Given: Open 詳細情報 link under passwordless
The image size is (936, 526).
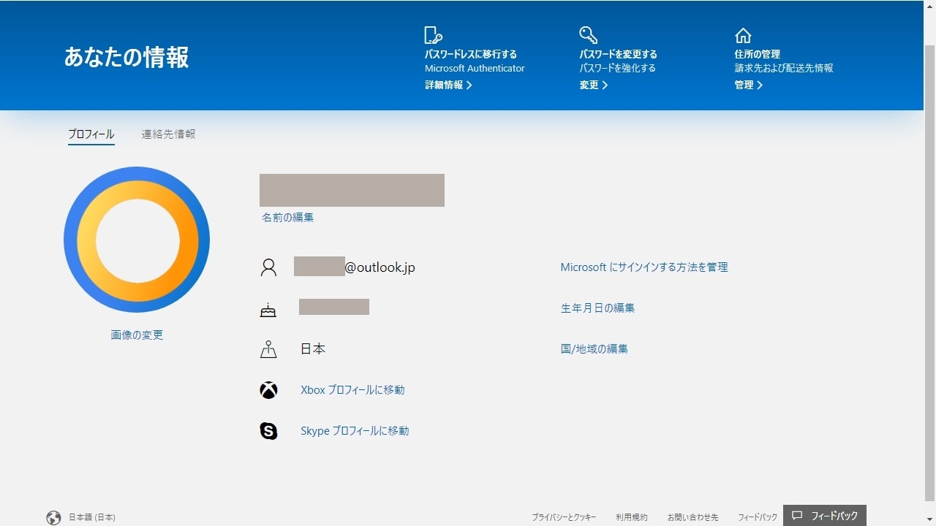Looking at the screenshot, I should tap(448, 85).
